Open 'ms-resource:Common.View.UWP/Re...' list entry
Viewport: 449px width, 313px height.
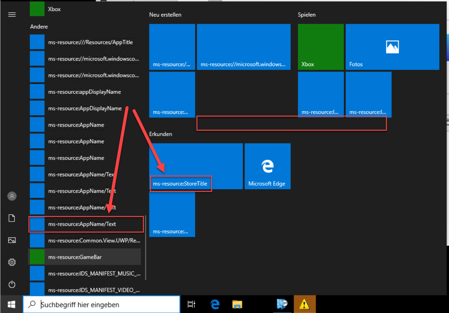pos(85,240)
